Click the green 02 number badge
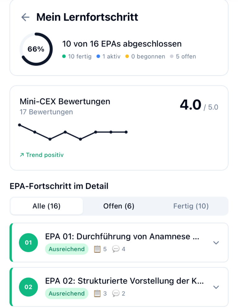This screenshot has height=308, width=238. [x=29, y=287]
